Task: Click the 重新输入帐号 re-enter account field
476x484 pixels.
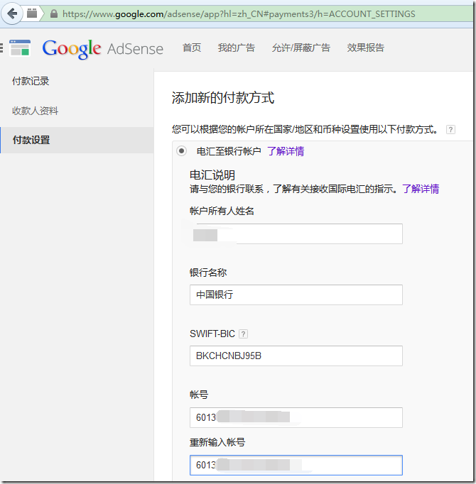Action: pyautogui.click(x=296, y=465)
